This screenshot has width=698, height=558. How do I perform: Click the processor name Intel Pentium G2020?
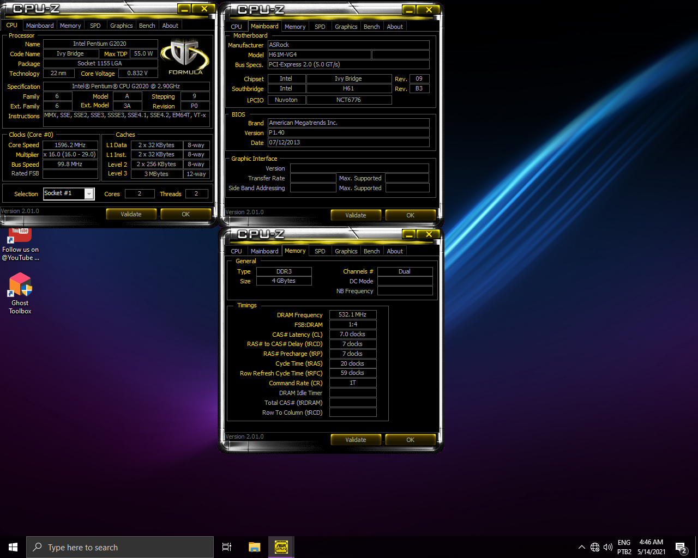tap(100, 44)
